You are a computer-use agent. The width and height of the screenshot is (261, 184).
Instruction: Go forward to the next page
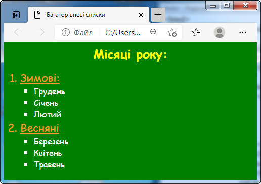[x=40, y=32]
